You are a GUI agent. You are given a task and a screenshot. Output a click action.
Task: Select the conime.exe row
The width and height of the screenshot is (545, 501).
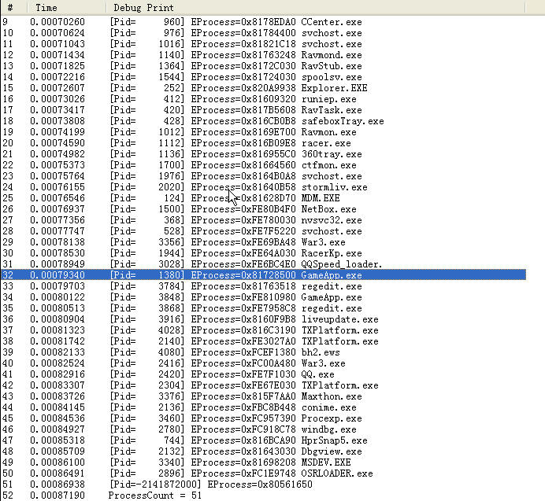click(264, 407)
